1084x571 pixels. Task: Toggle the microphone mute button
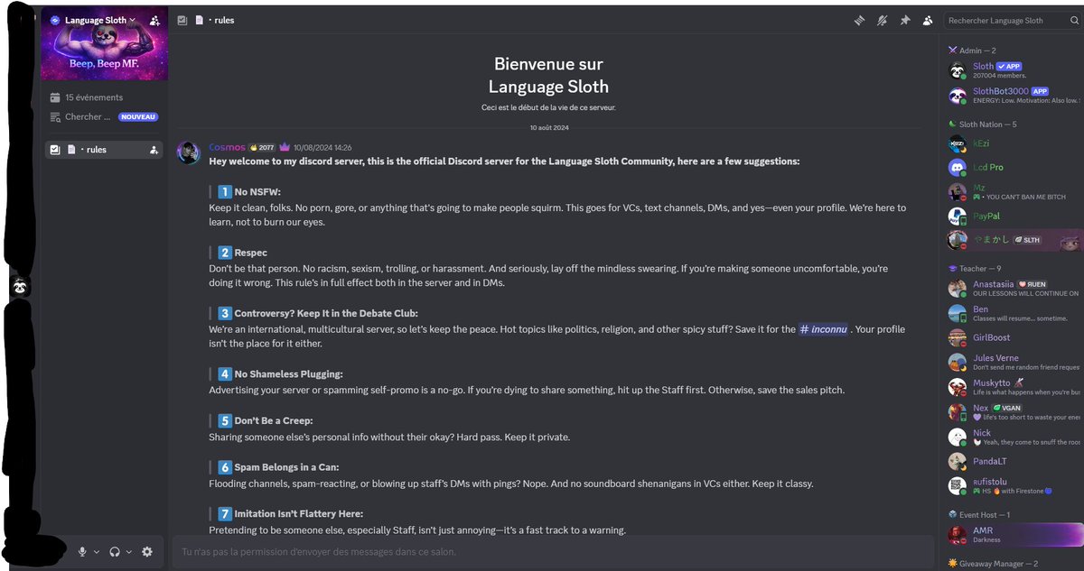click(82, 551)
